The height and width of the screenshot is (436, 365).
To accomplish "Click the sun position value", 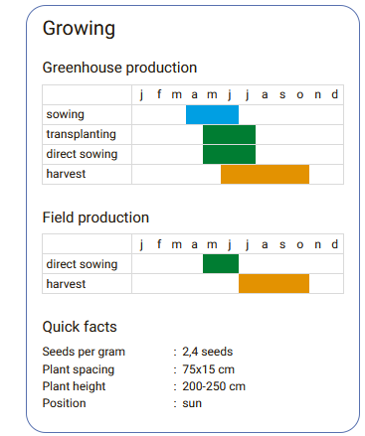I will click(192, 403).
